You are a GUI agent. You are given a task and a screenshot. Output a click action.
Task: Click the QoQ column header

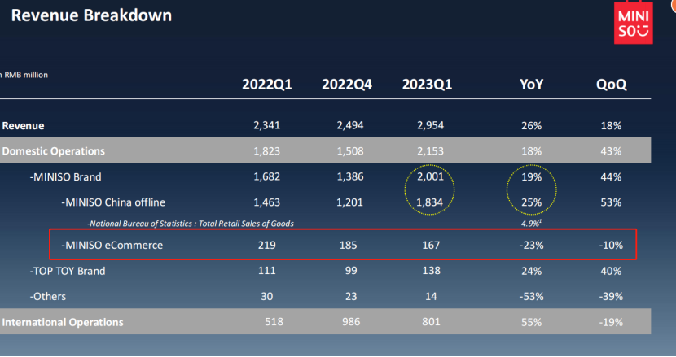pos(611,85)
